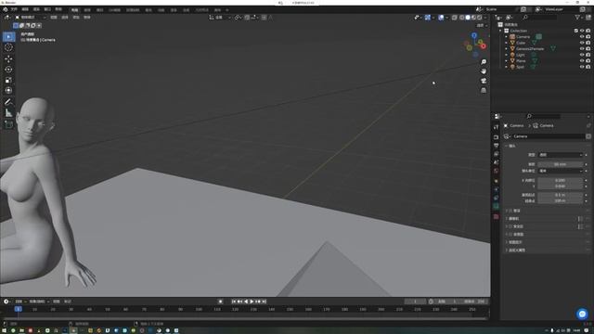The image size is (594, 334).
Task: Open the Tool properties tab
Action: (x=497, y=127)
